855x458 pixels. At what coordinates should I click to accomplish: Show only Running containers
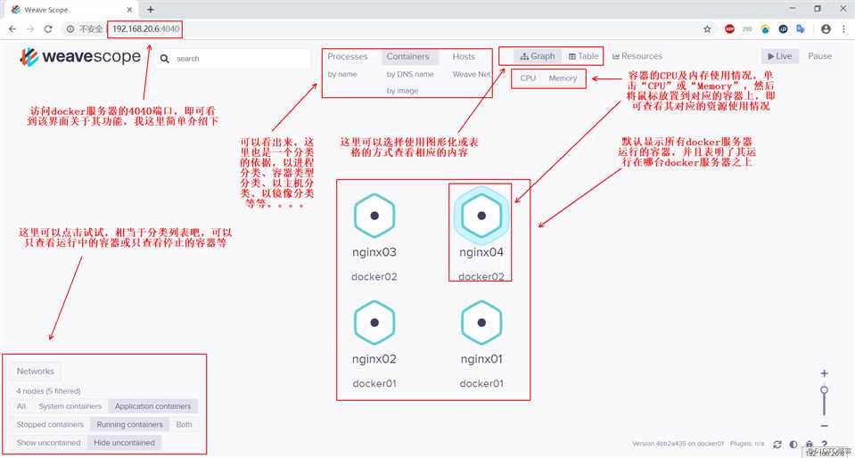[130, 424]
